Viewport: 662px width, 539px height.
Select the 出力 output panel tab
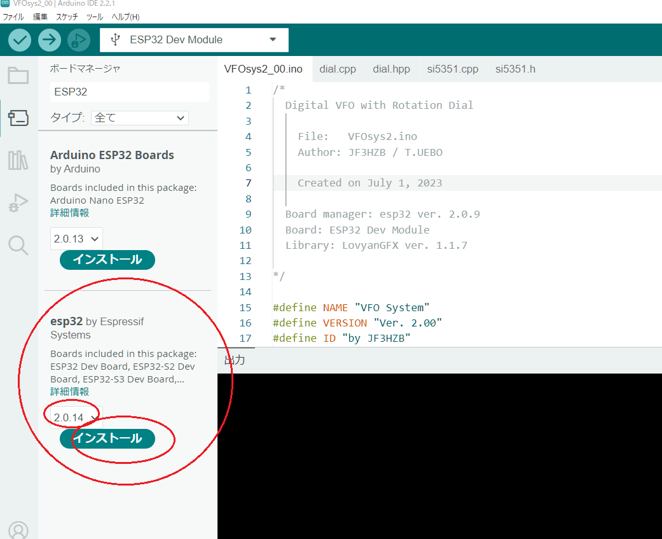[235, 360]
